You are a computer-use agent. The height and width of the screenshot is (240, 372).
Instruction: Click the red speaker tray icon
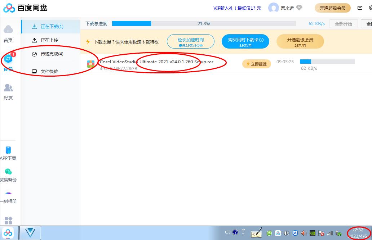tap(304, 234)
